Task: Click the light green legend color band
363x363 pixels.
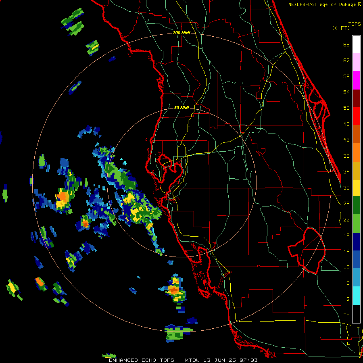Action: 356,223
